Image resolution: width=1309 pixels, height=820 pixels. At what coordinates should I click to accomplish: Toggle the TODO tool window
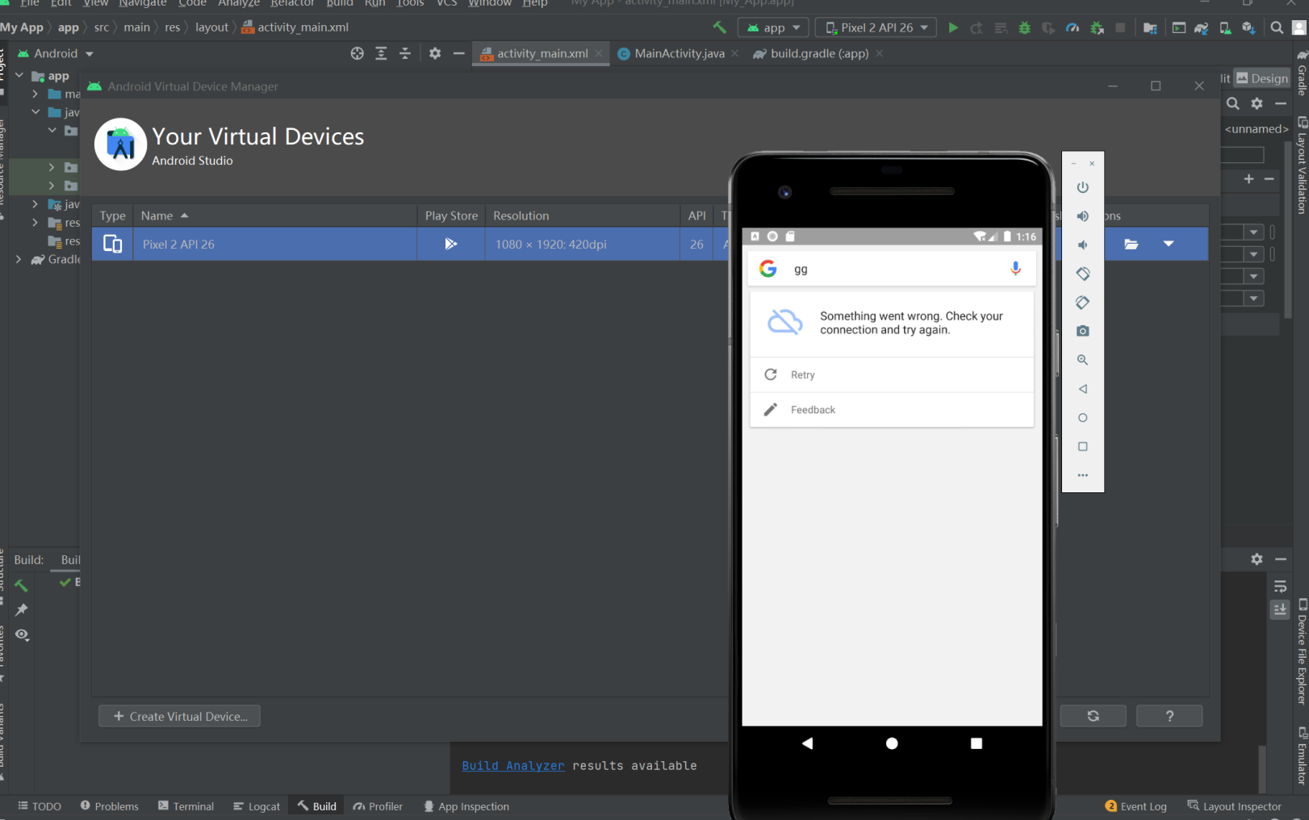[x=45, y=805]
